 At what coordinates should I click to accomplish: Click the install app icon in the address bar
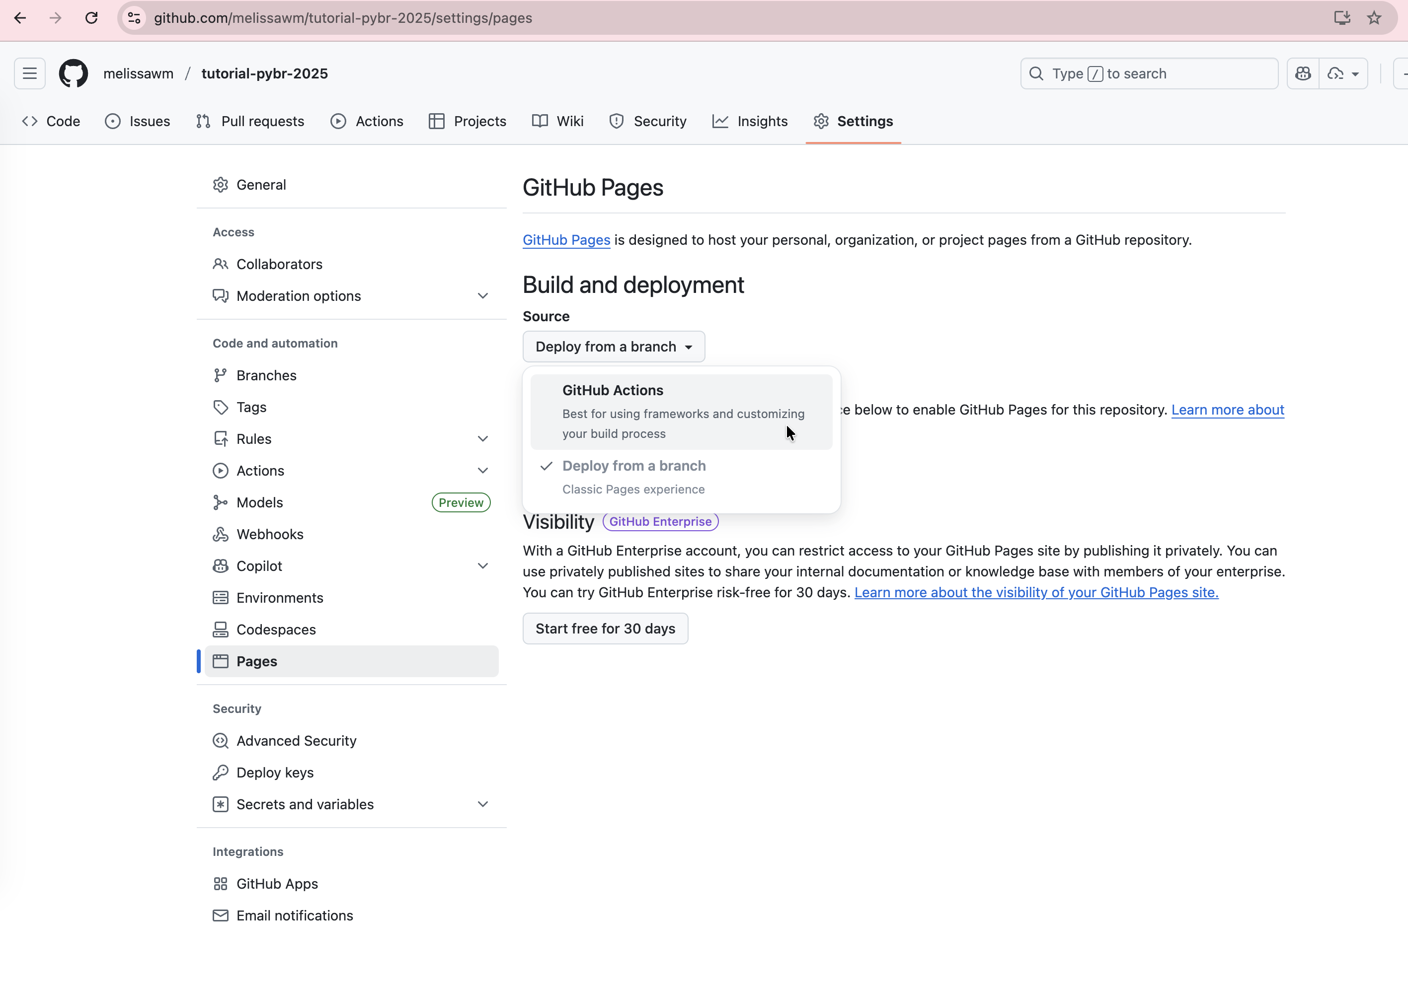click(1342, 18)
